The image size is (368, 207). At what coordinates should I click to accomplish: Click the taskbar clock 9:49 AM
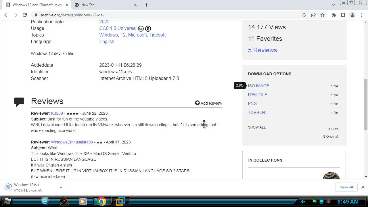348,202
